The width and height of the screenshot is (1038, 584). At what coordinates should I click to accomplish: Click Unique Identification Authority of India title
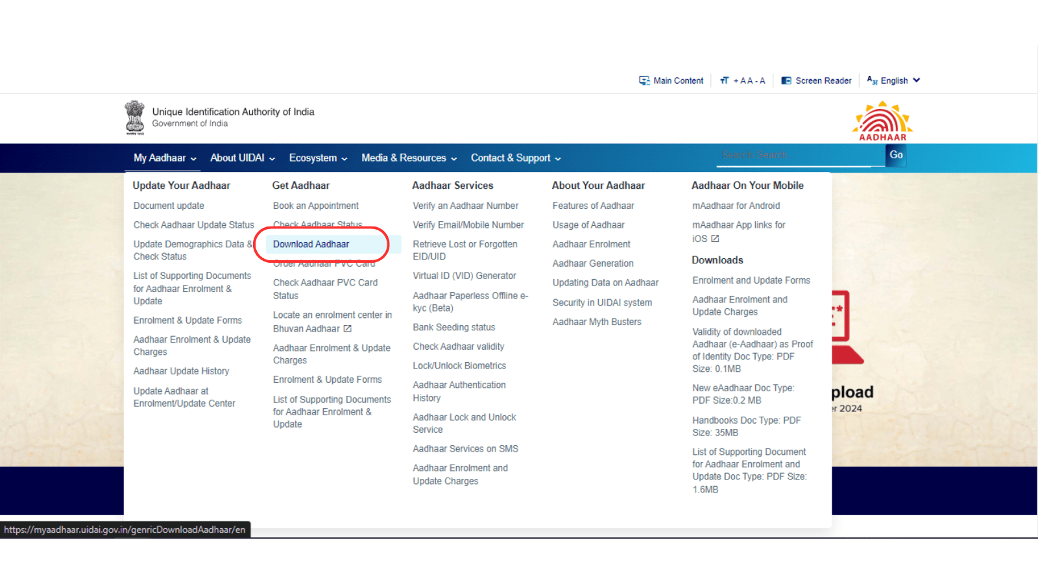tap(233, 112)
